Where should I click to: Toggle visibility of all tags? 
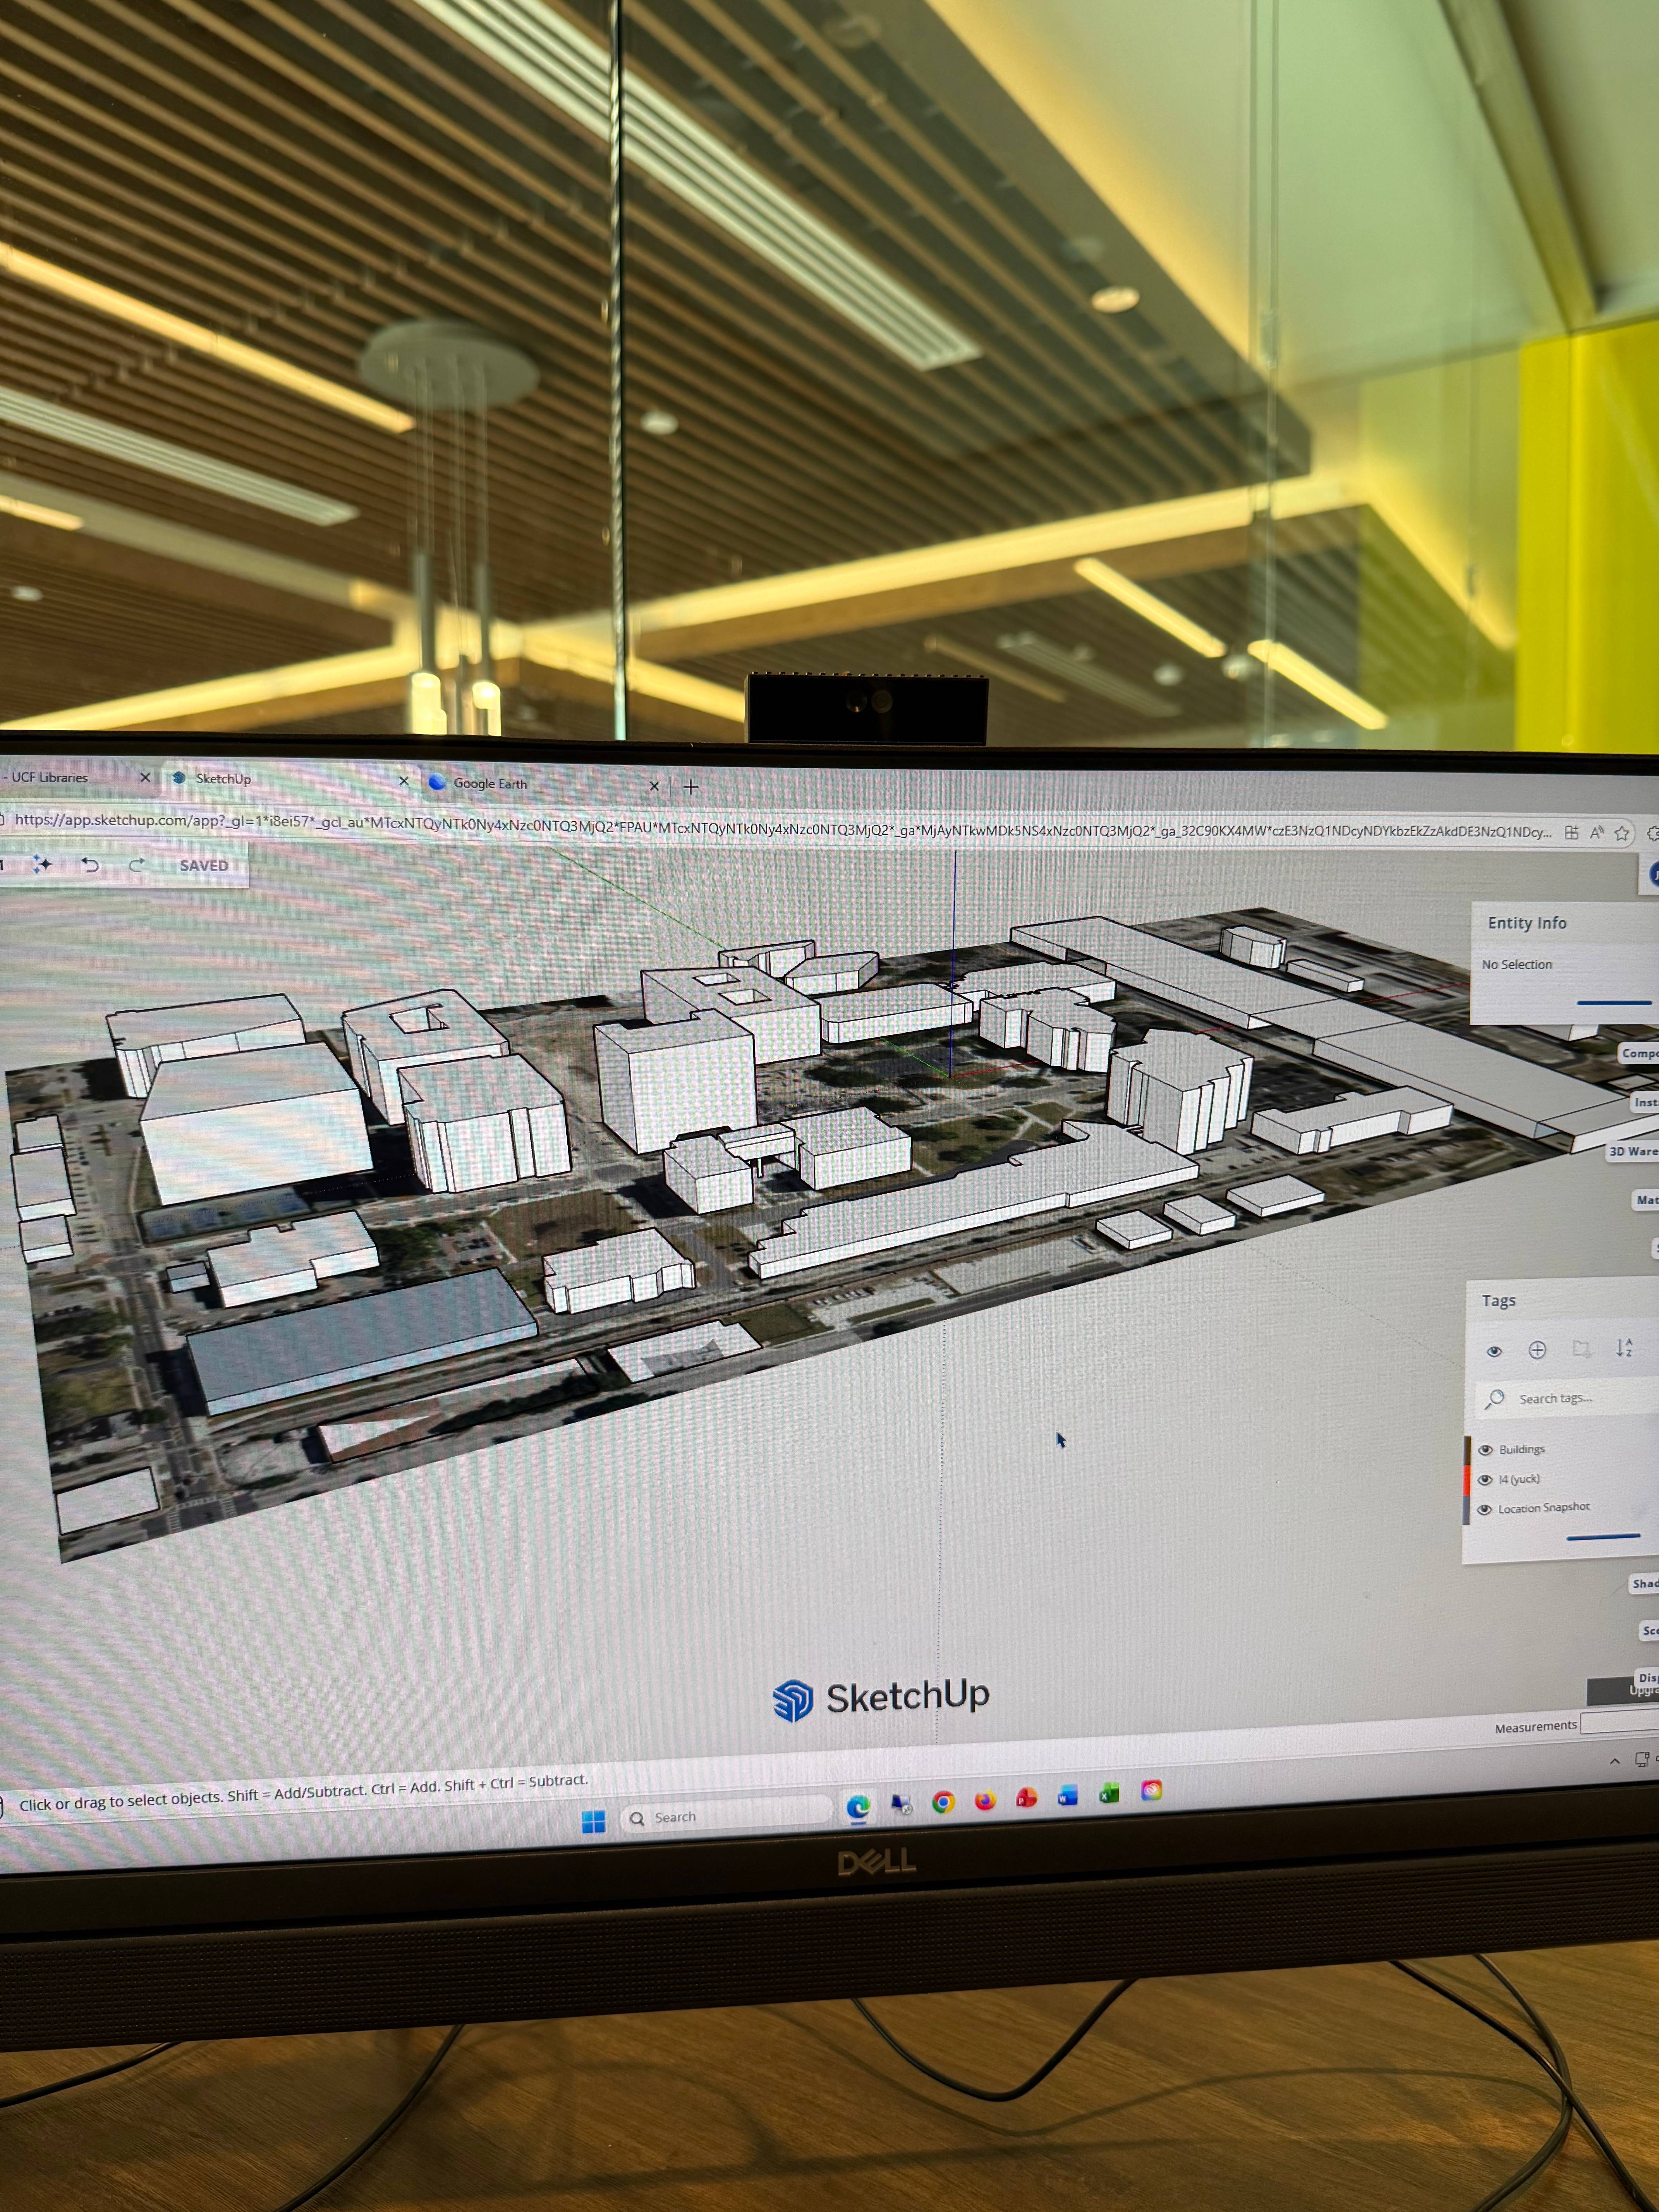1494,1351
